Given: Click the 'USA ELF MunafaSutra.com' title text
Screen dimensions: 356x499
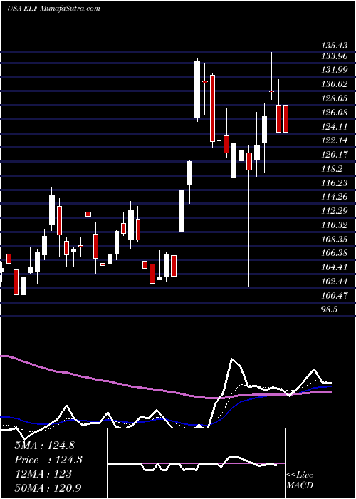Looking at the screenshot, I should [x=53, y=9].
